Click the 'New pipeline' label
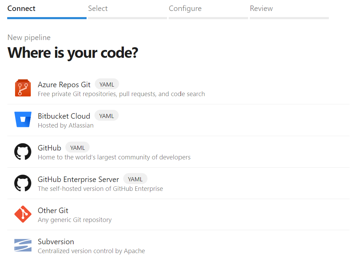The image size is (360, 262). [x=29, y=37]
